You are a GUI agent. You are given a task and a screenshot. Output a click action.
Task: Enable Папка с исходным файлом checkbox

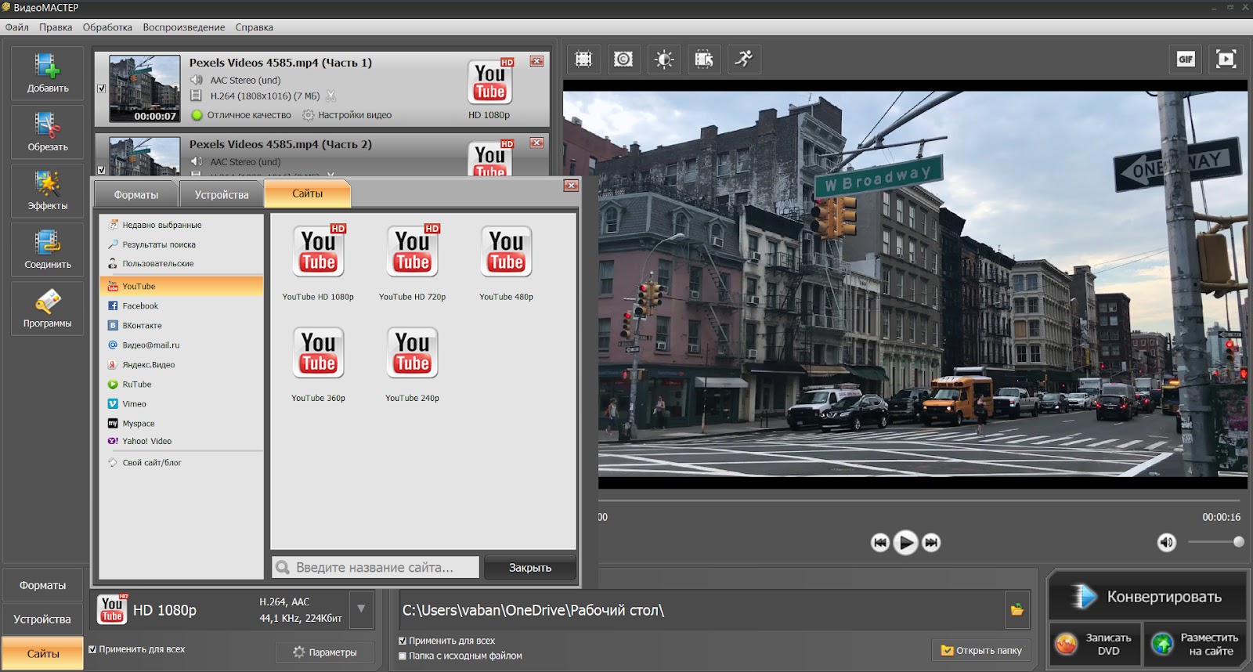coord(403,656)
